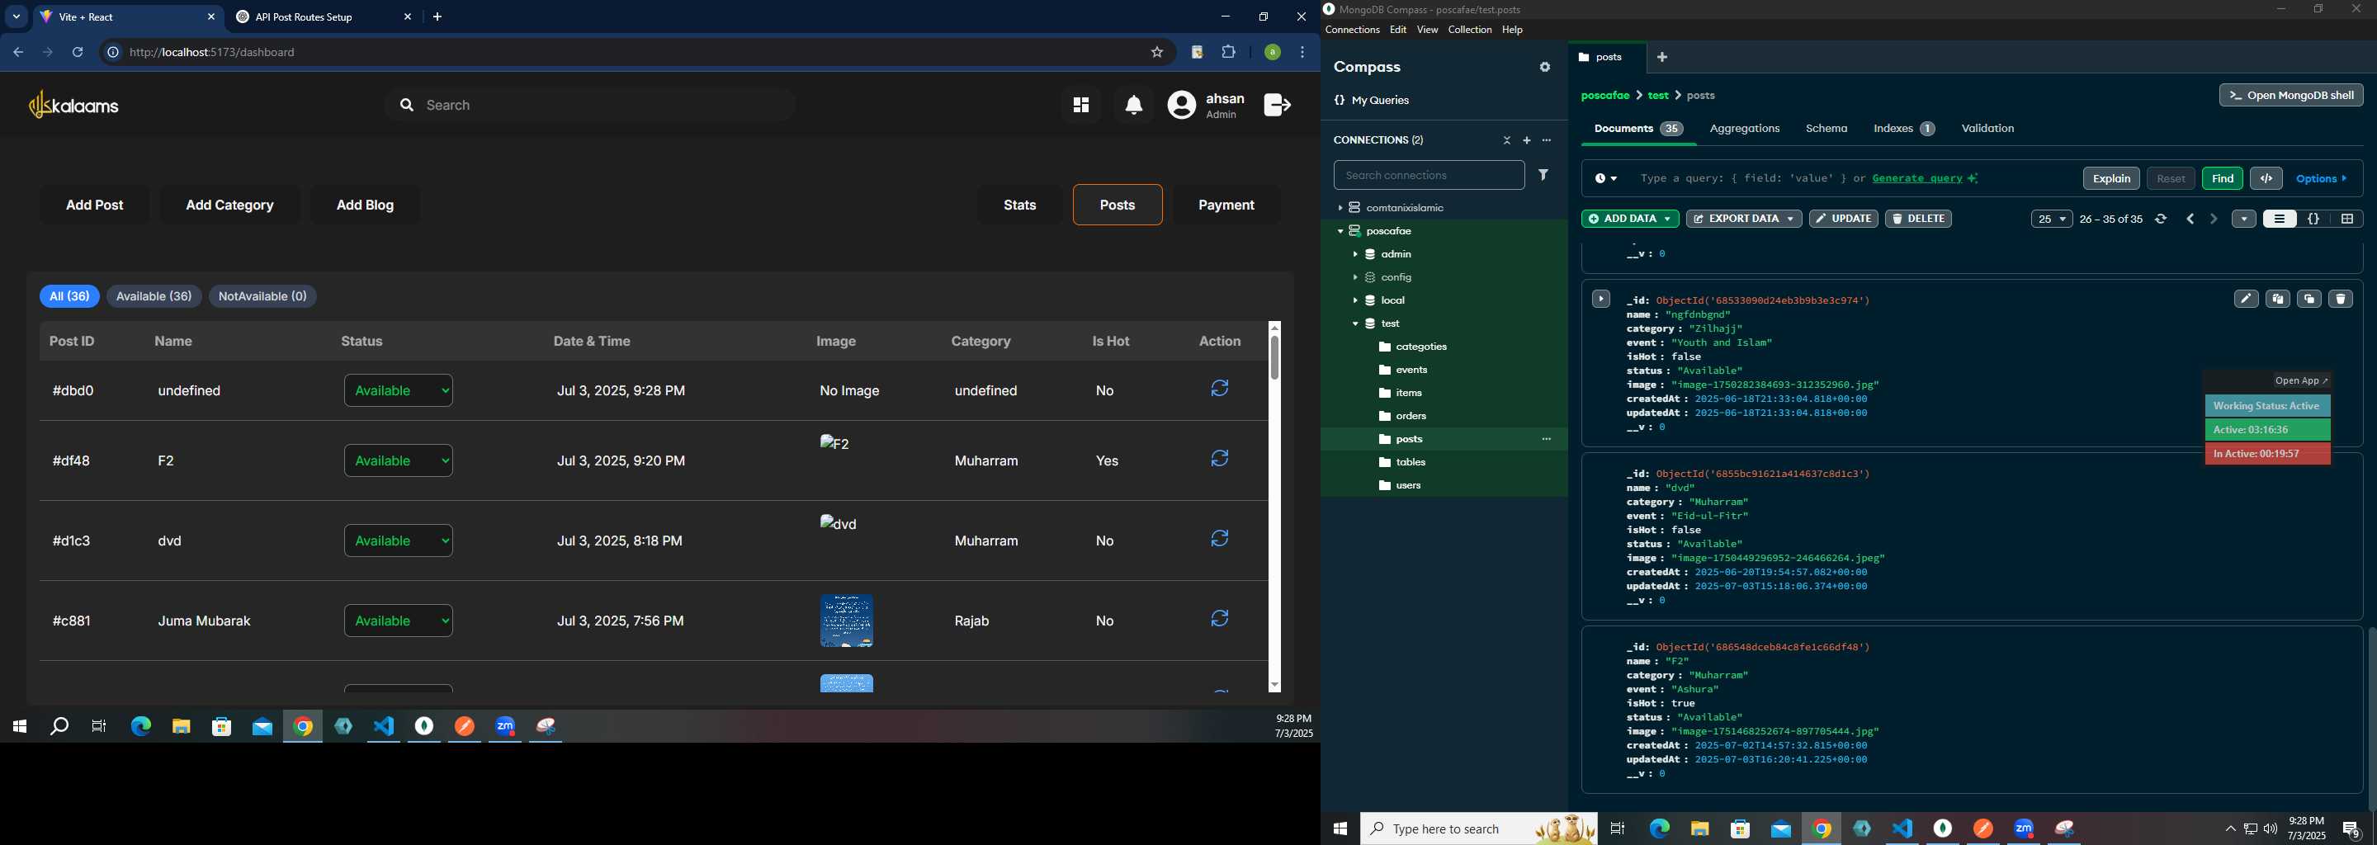Filter posts by Available (36)
2377x845 pixels.
coord(154,296)
